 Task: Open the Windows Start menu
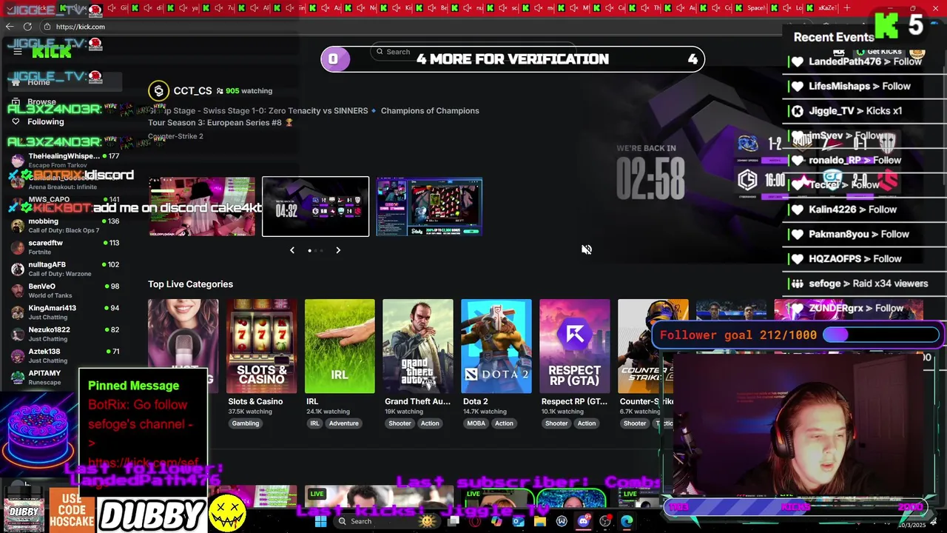click(x=321, y=521)
